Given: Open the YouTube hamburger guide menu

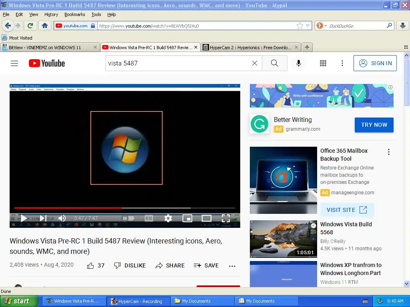Looking at the screenshot, I should 14,63.
